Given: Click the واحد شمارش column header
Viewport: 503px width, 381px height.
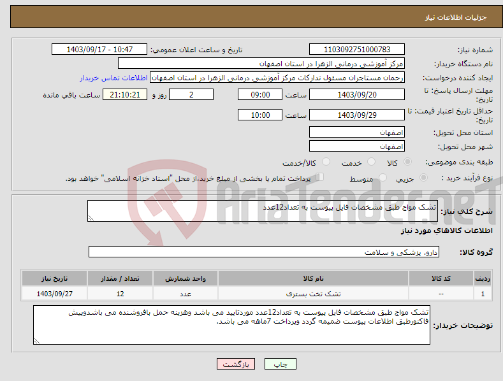Looking at the screenshot, I should pyautogui.click(x=186, y=278).
